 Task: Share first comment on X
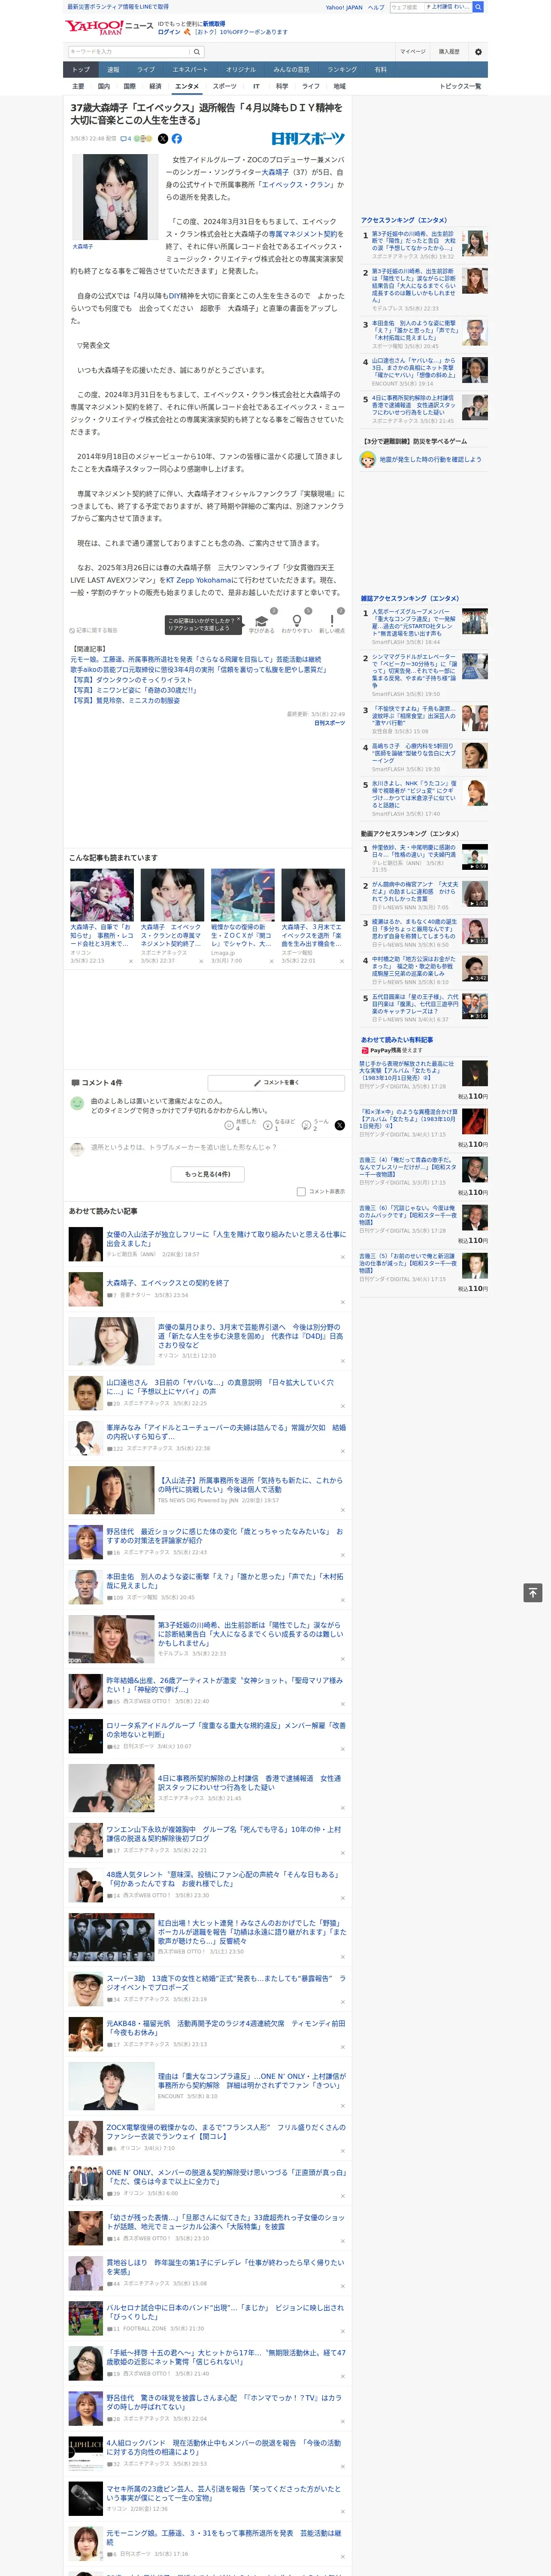click(x=340, y=1125)
